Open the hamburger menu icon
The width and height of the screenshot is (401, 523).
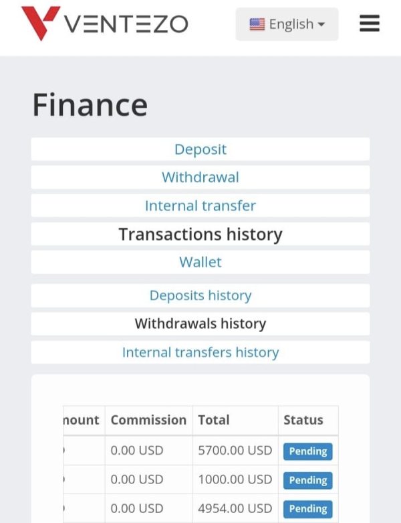tap(370, 23)
